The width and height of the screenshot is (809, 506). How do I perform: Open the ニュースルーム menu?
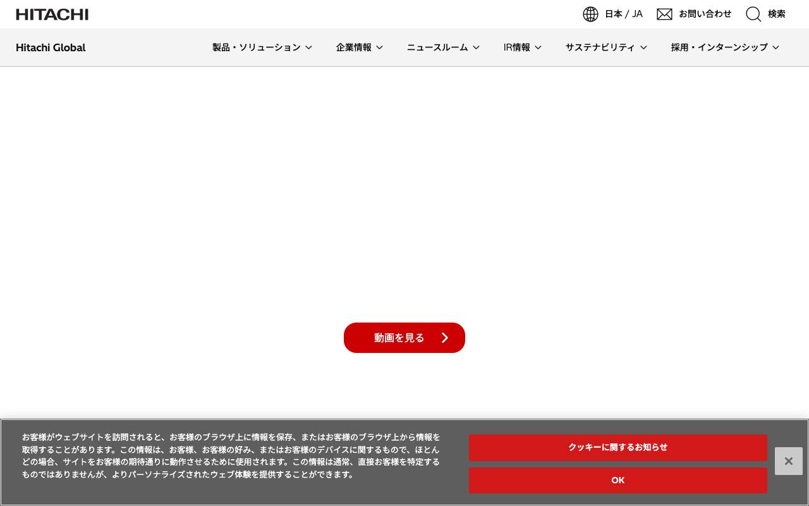tap(442, 47)
